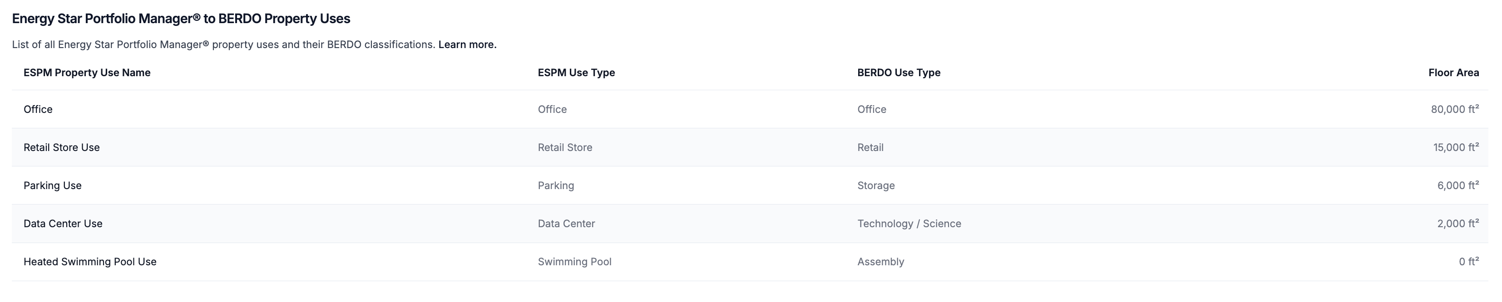The image size is (1502, 302).
Task: Select the Technology / Science BERDO cell
Action: (x=909, y=224)
